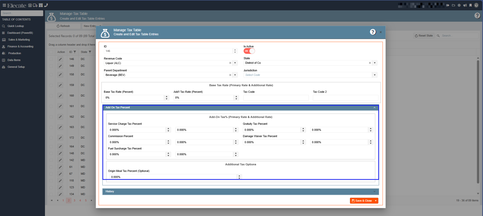Viewport: 483px width, 216px height.
Task: Click the phone icon in top bar
Action: point(46,5)
